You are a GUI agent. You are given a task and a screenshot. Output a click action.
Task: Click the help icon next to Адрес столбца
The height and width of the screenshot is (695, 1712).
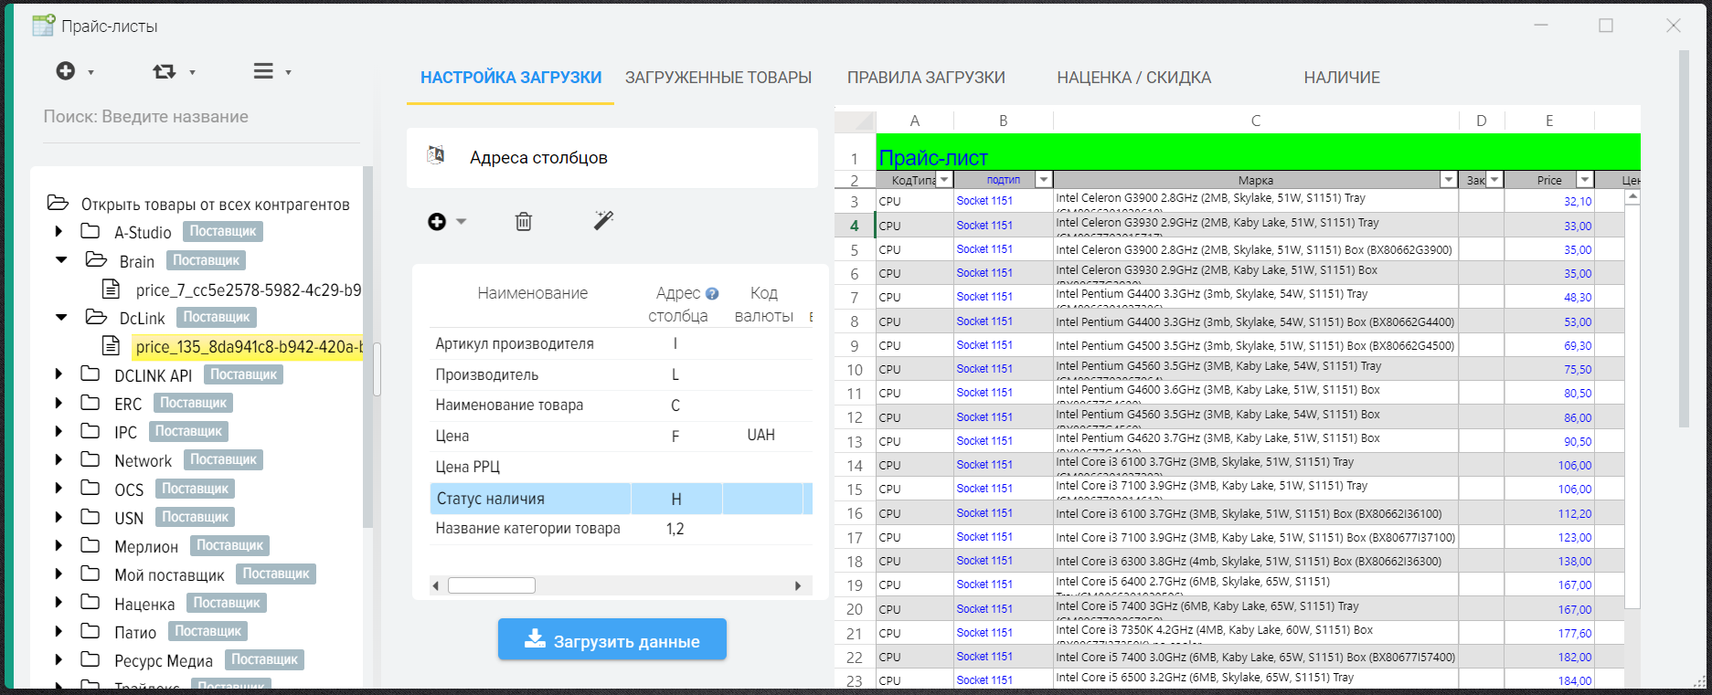click(712, 294)
